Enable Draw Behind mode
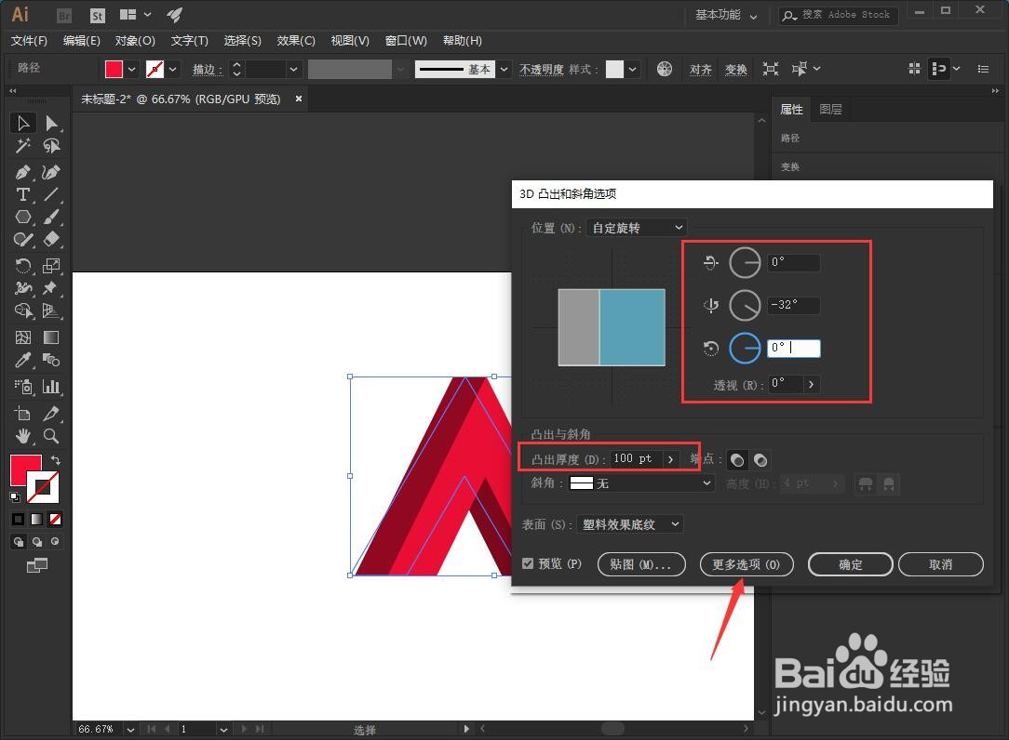This screenshot has width=1009, height=740. [x=36, y=541]
